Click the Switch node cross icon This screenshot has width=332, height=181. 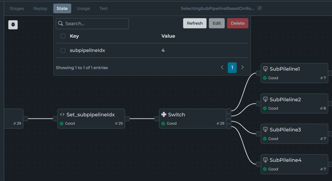tap(164, 115)
